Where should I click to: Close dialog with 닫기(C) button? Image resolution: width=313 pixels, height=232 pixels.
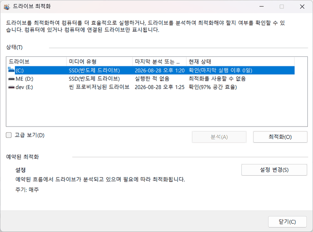click(287, 222)
